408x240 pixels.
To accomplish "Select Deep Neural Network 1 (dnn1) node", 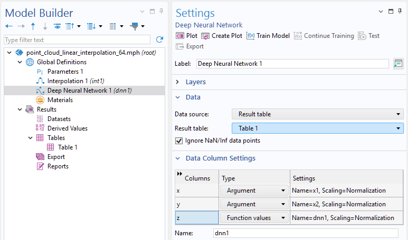I will tap(90, 91).
